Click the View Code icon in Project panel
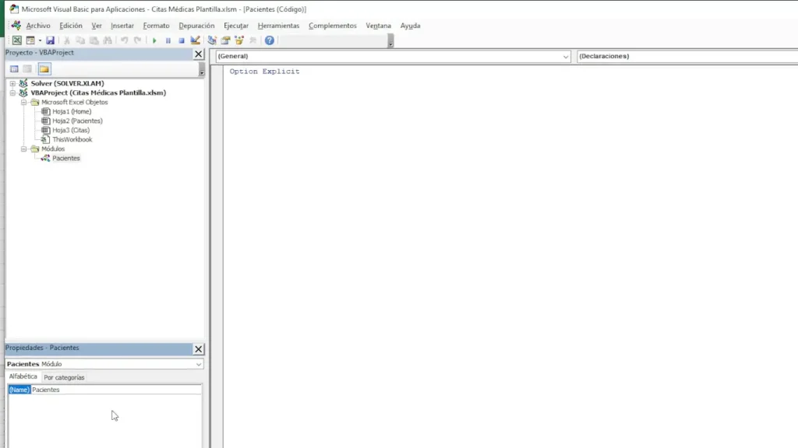The width and height of the screenshot is (798, 448). 14,68
